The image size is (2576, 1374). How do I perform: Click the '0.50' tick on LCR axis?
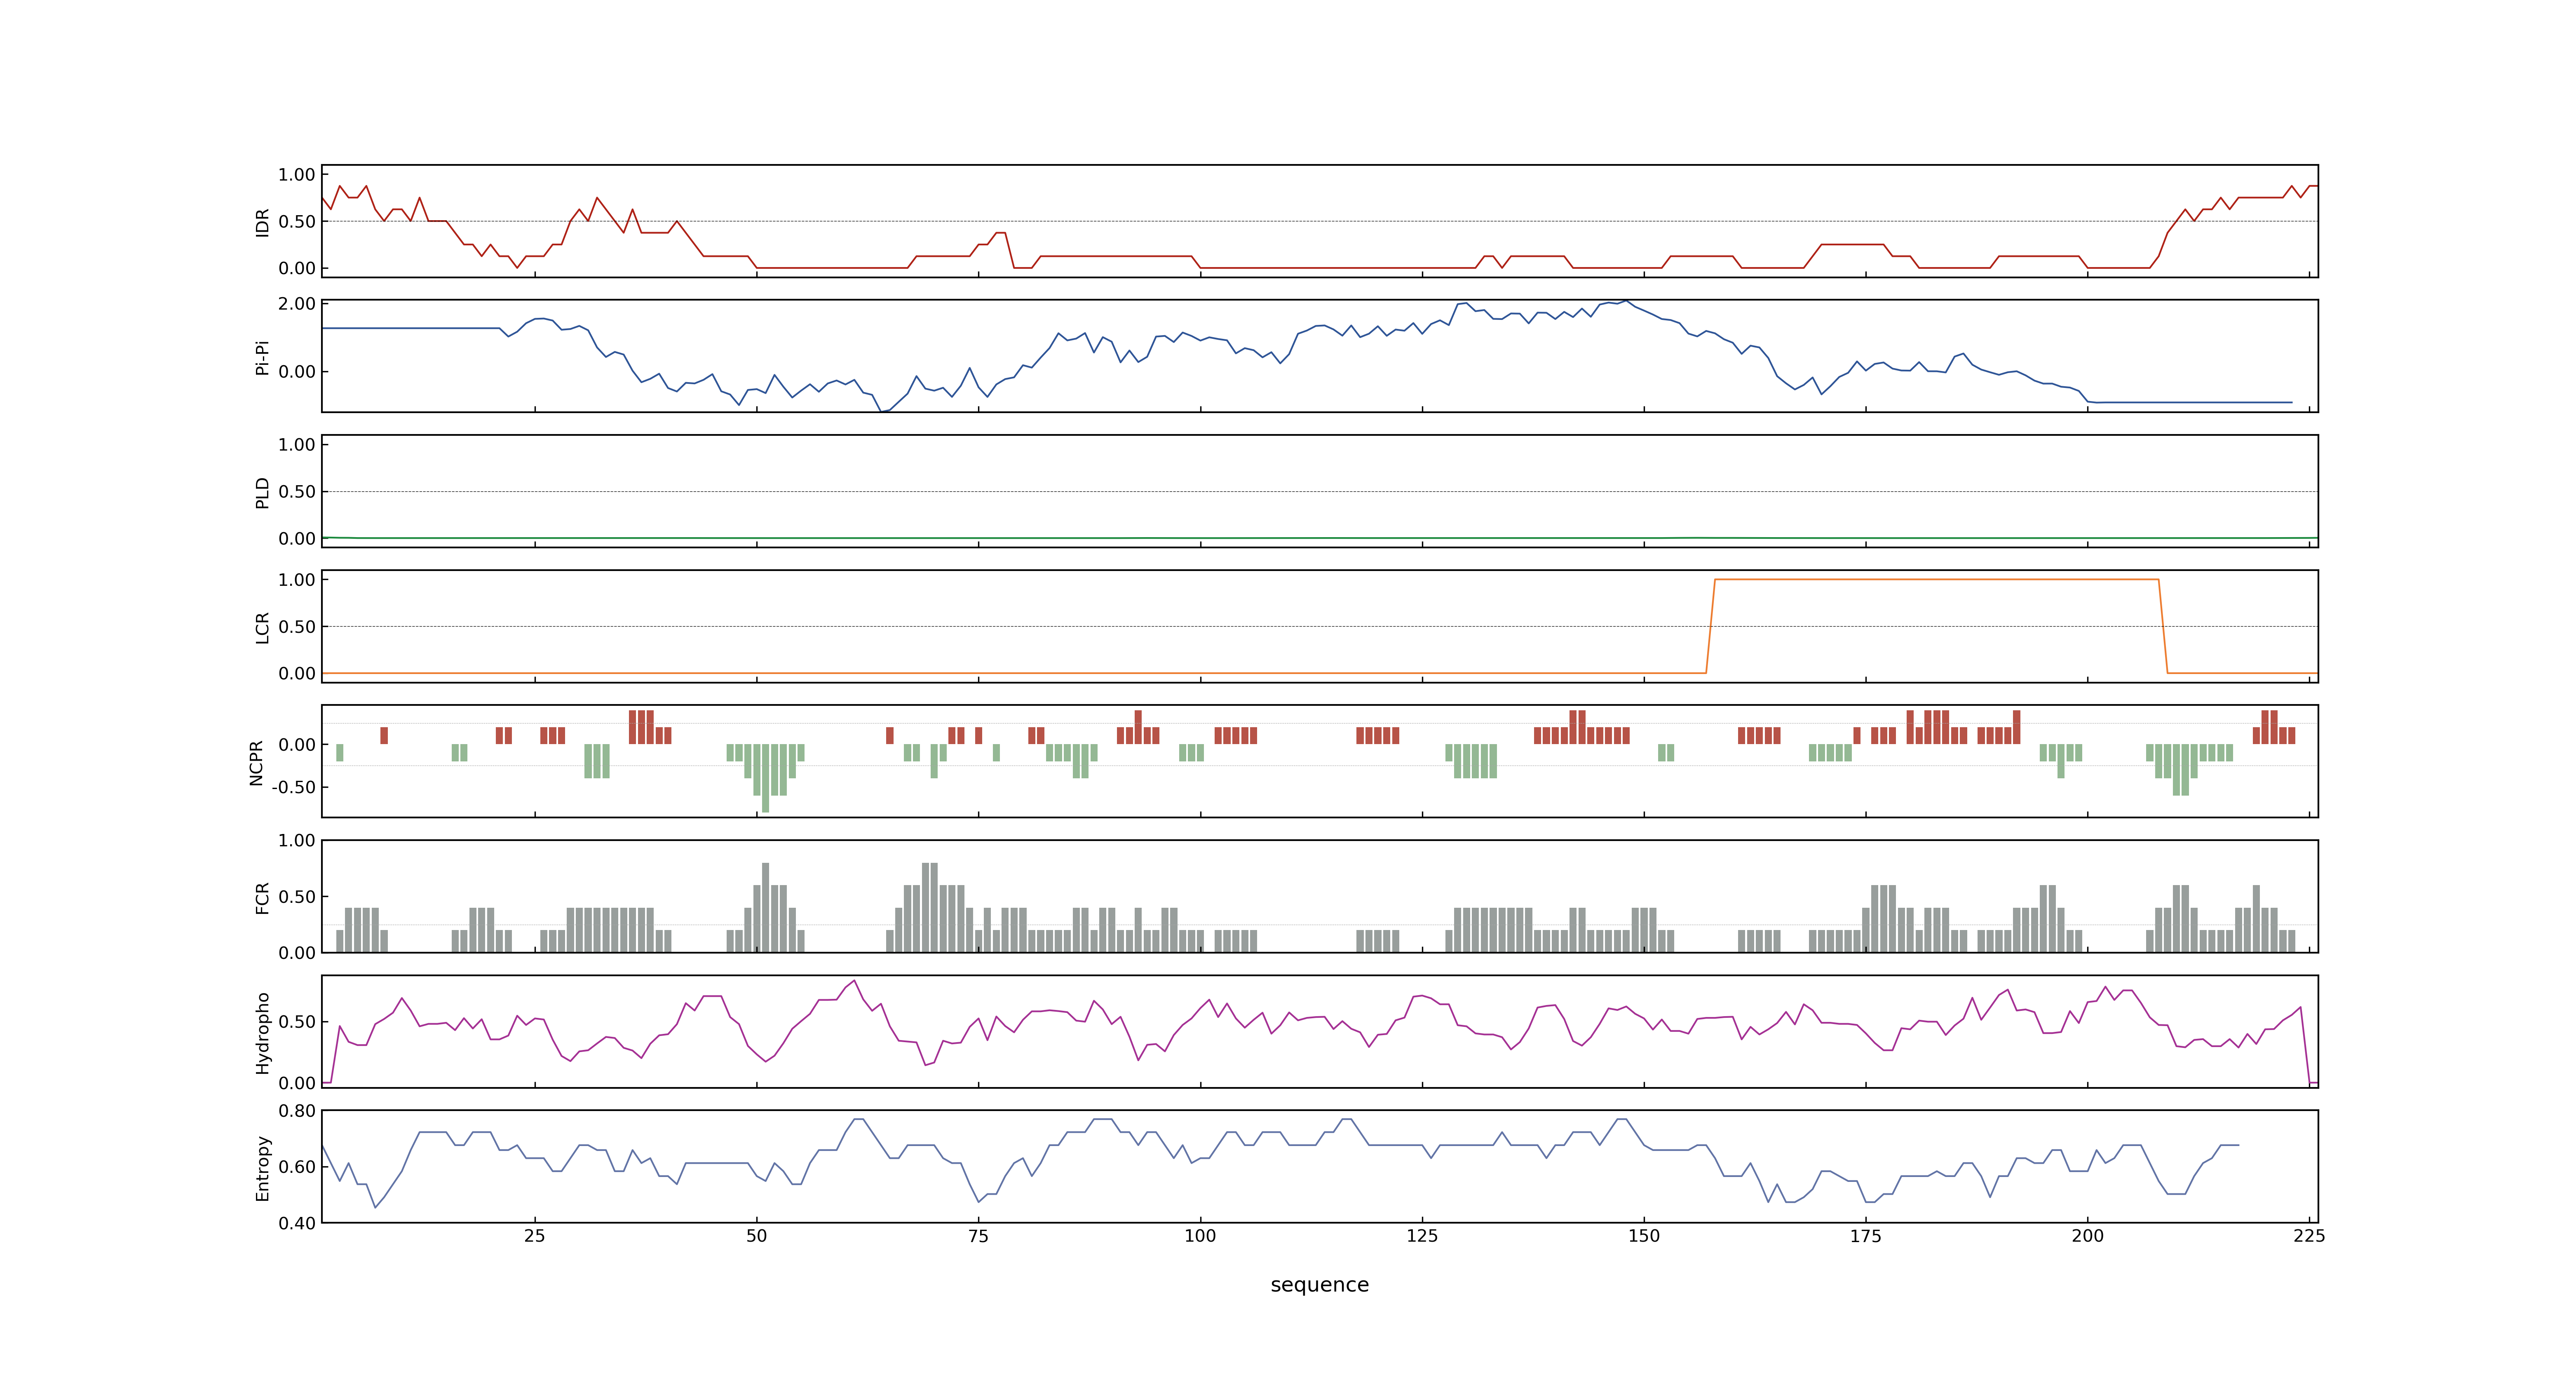297,627
